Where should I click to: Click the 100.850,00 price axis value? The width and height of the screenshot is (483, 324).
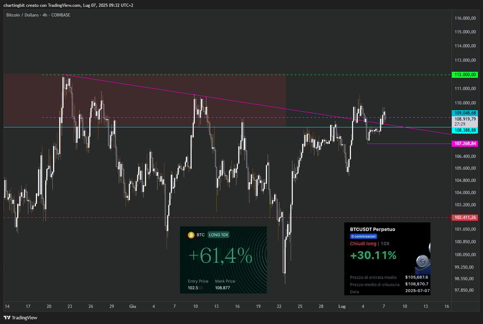point(465,242)
